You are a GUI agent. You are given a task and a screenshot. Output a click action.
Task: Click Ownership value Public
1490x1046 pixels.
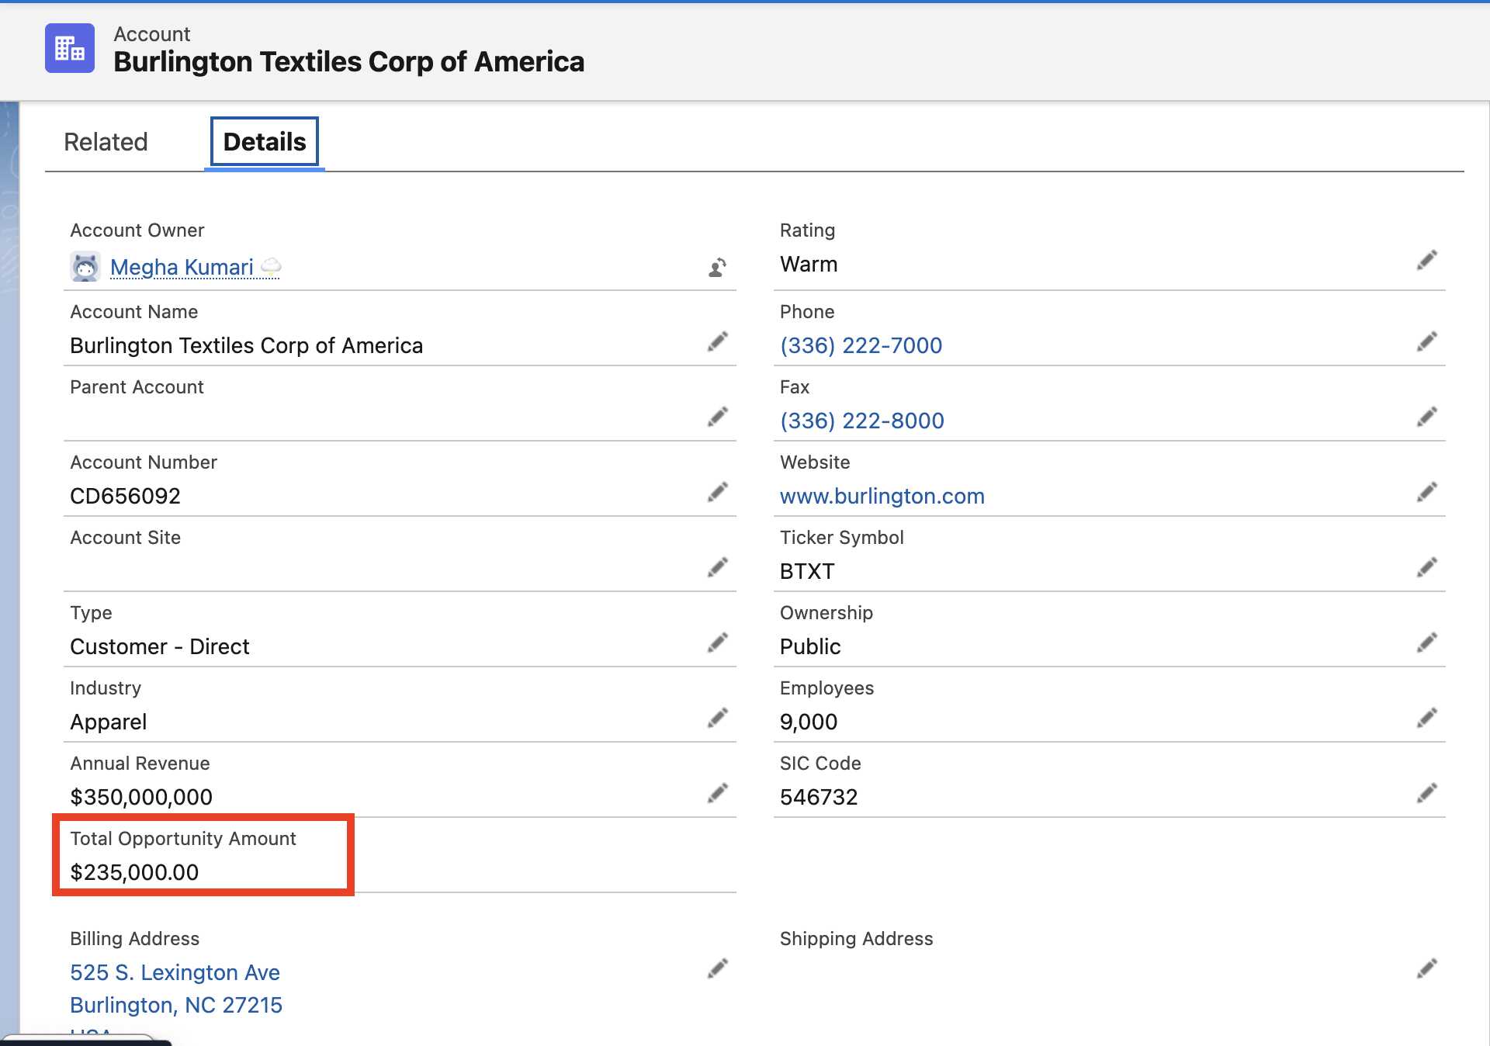click(x=810, y=646)
